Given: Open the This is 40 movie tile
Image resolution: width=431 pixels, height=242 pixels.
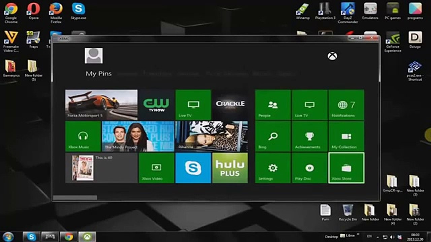Looking at the screenshot, I should [x=101, y=168].
